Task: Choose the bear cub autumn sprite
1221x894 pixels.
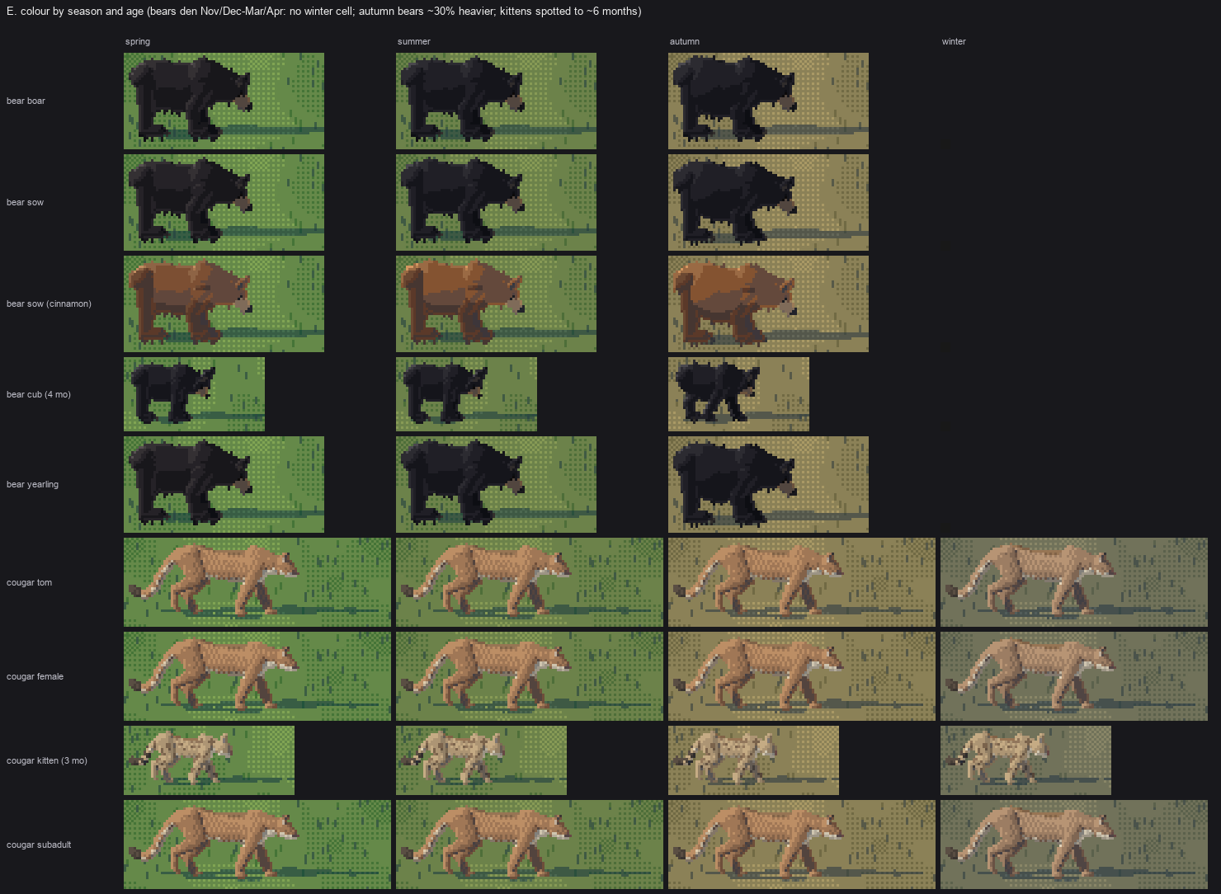Action: [738, 394]
